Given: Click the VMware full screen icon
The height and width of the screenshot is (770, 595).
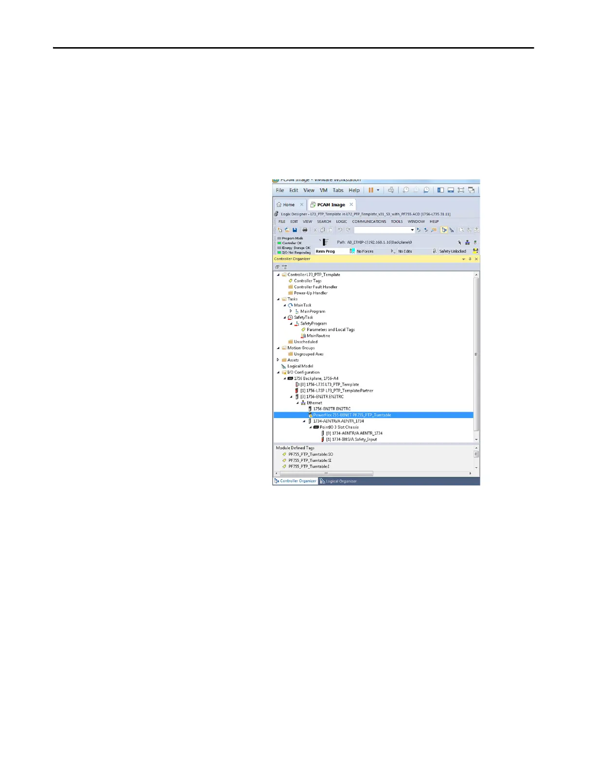Looking at the screenshot, I should (461, 190).
